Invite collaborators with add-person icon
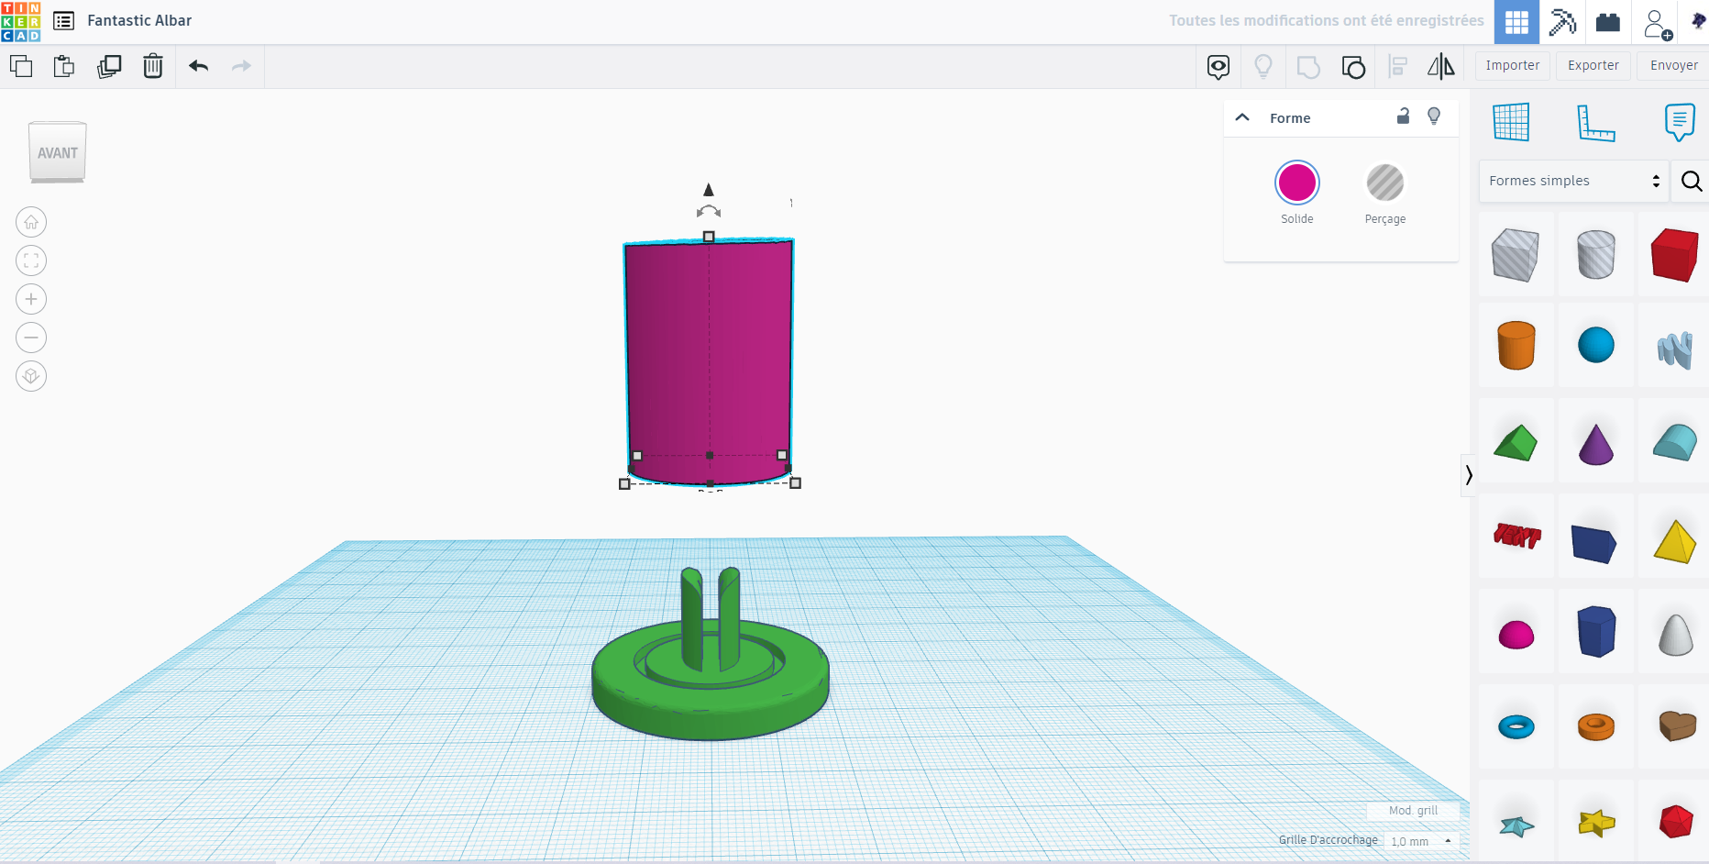 pyautogui.click(x=1657, y=22)
